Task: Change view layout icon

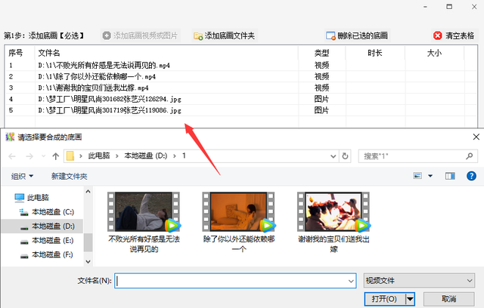Action: pos(417,176)
